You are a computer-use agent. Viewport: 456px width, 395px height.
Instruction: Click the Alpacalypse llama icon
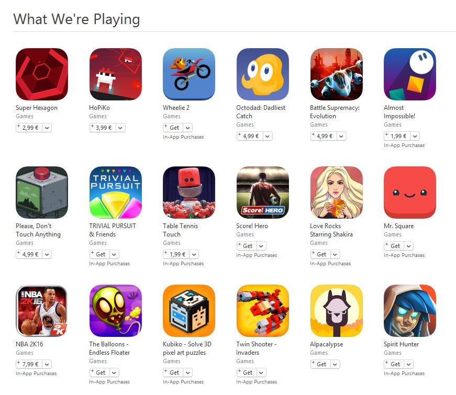337,311
